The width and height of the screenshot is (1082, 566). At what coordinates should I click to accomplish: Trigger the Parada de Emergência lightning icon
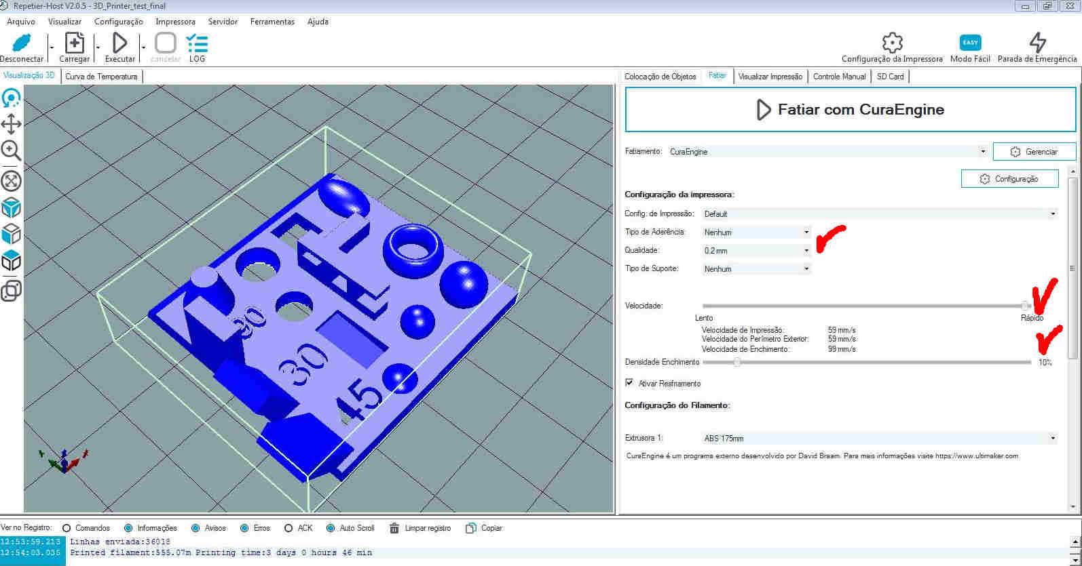pyautogui.click(x=1037, y=43)
